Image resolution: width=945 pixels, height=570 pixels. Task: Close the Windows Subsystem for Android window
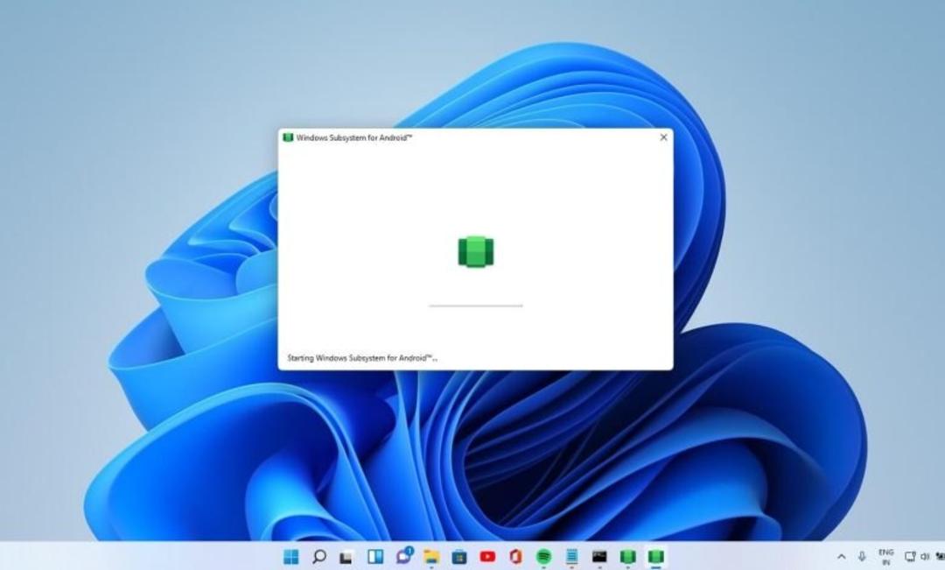663,137
